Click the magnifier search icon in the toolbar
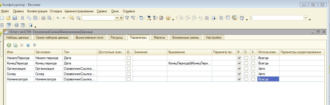Screen dimensions: 330x105 79,18
